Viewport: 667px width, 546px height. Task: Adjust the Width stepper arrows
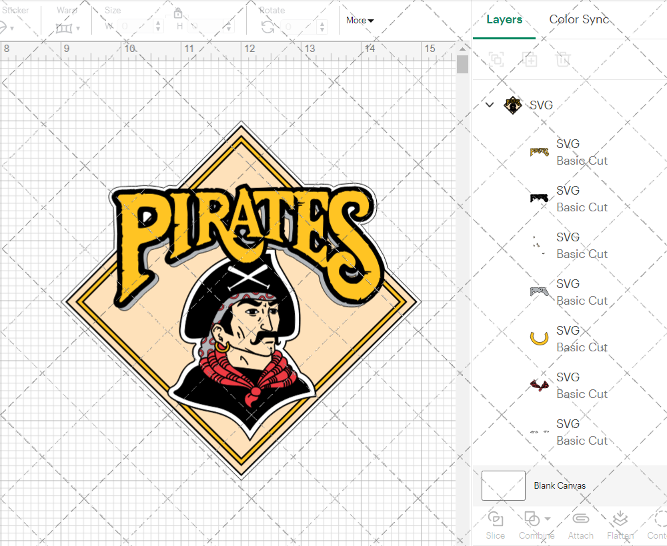point(158,27)
